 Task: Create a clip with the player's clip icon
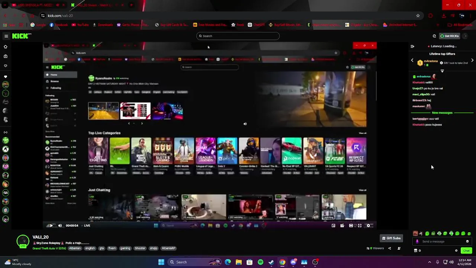point(342,226)
